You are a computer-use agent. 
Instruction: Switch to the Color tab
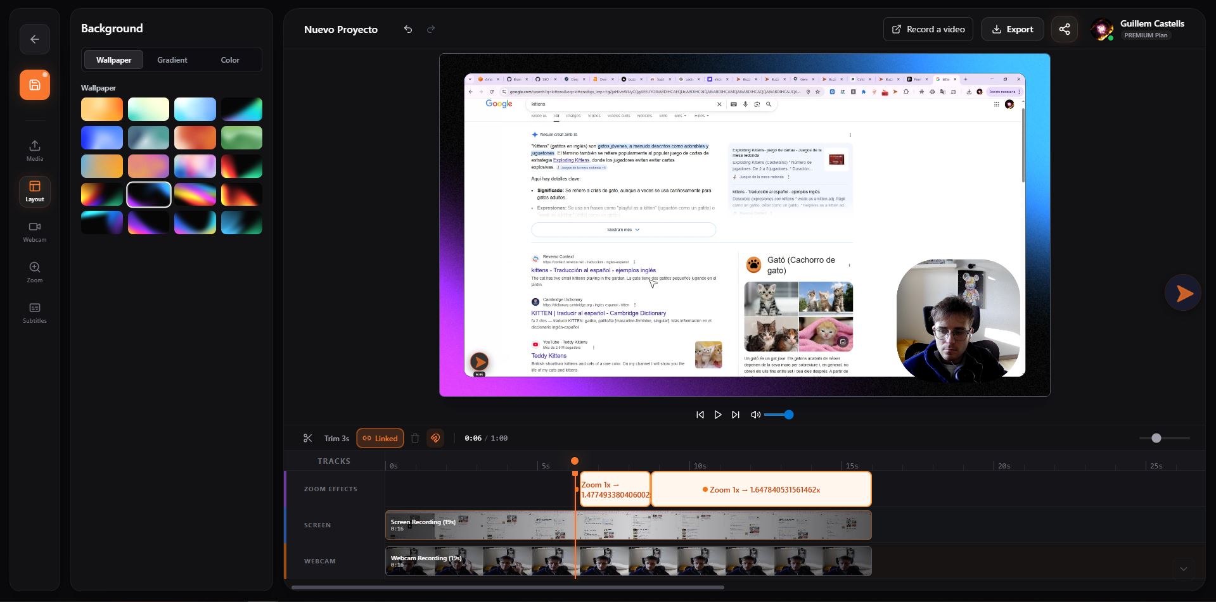pos(229,60)
